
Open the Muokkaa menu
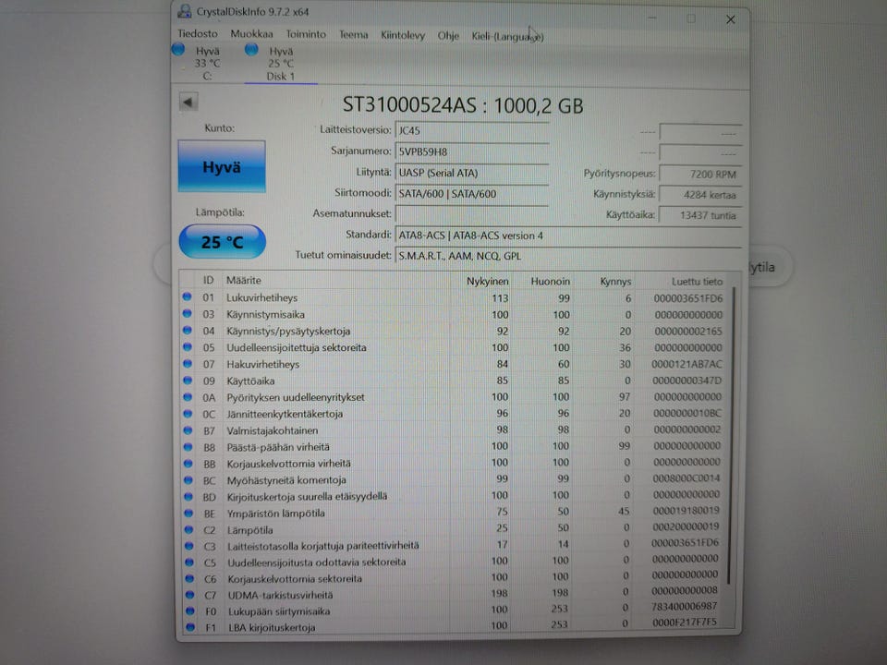pyautogui.click(x=251, y=34)
